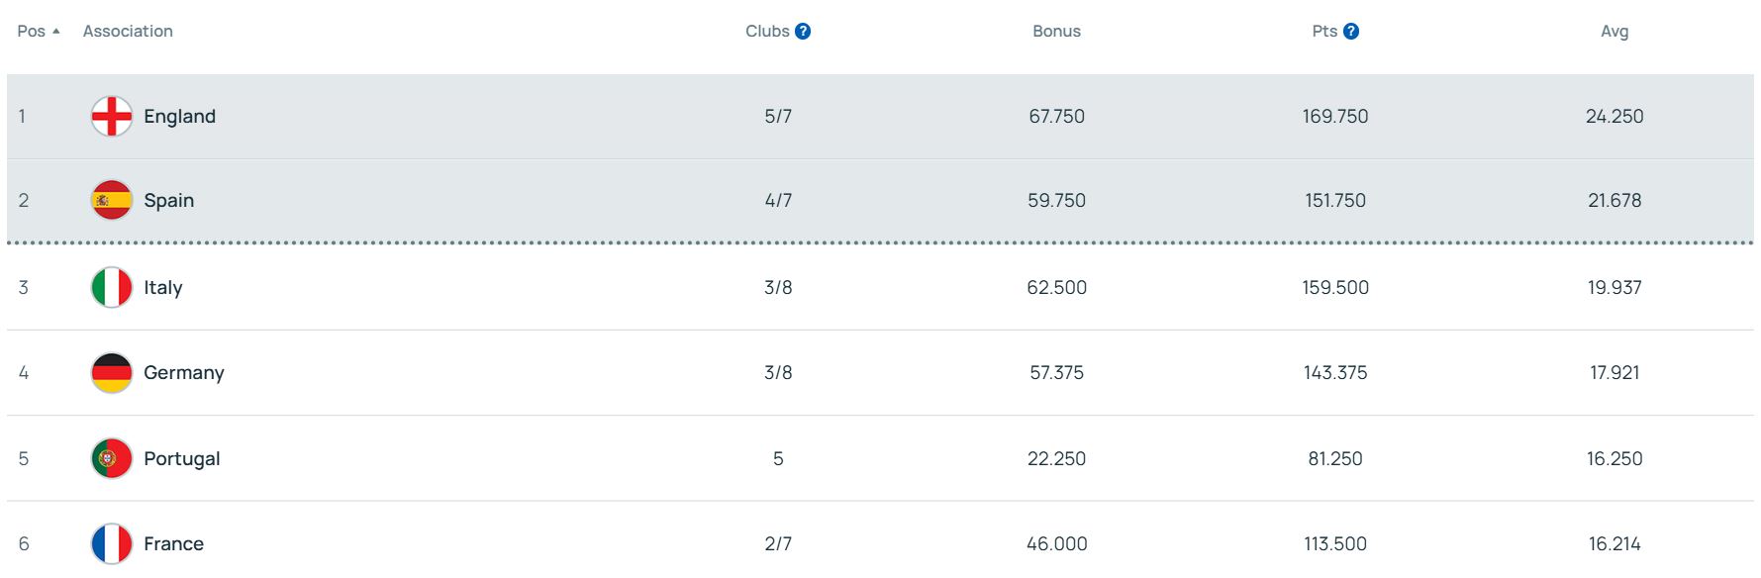1761x578 pixels.
Task: Sort table by Association header
Action: coord(128,32)
